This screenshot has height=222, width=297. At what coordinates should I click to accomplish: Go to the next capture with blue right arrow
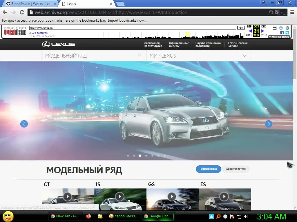(263, 31)
